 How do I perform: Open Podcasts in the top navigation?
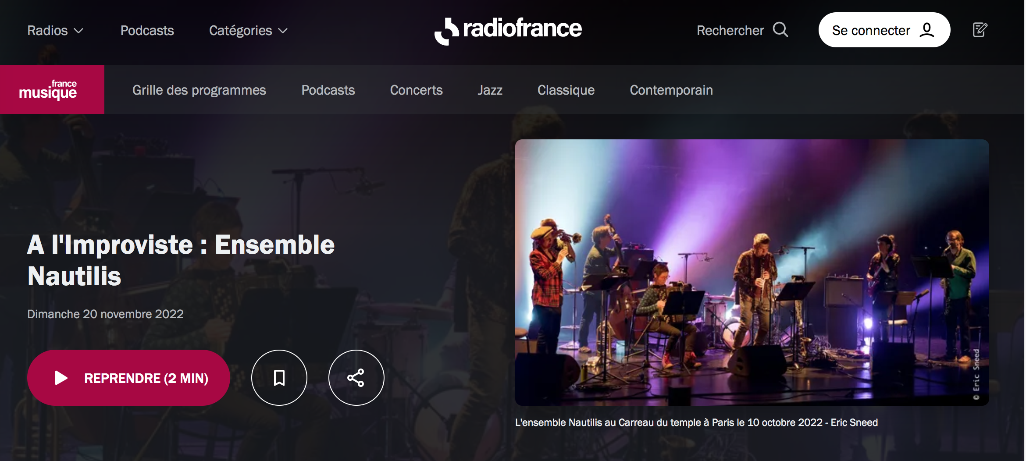click(147, 30)
